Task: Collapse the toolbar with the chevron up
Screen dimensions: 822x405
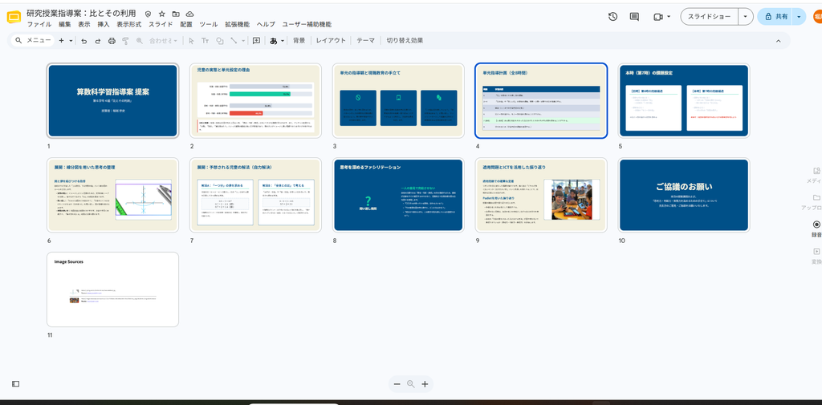Action: tap(778, 41)
